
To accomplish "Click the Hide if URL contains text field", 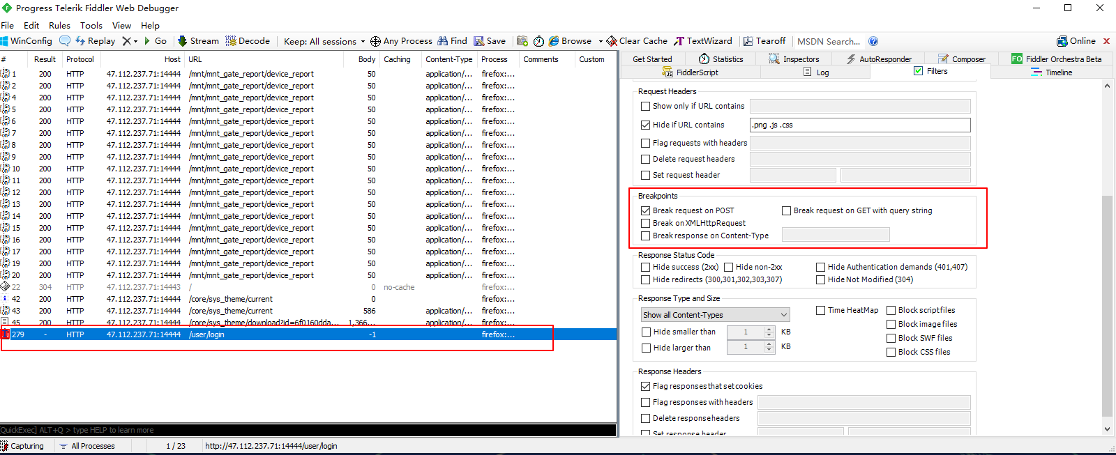I will (x=860, y=125).
